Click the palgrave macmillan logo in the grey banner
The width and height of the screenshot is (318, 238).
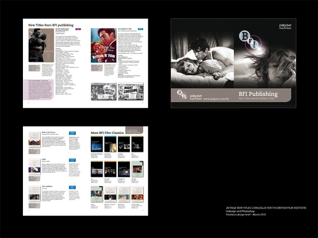(195, 97)
